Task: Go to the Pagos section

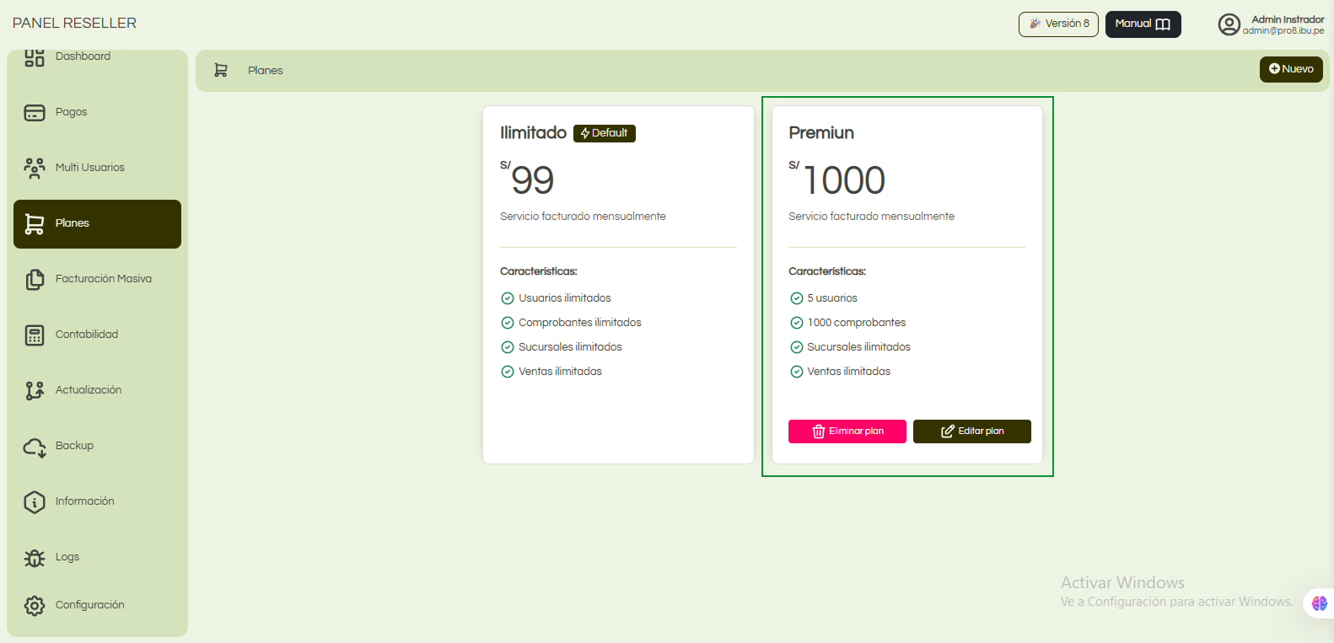Action: coord(72,112)
